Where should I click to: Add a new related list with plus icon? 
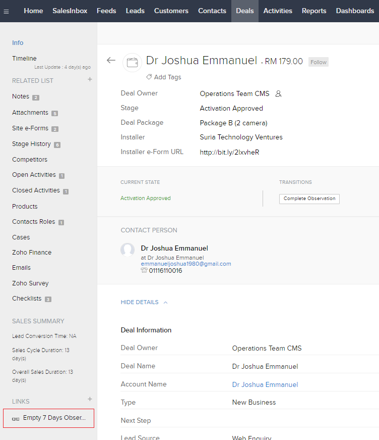(x=90, y=79)
